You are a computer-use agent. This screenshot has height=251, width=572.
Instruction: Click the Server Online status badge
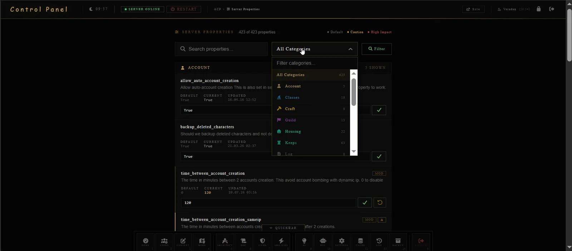[142, 9]
